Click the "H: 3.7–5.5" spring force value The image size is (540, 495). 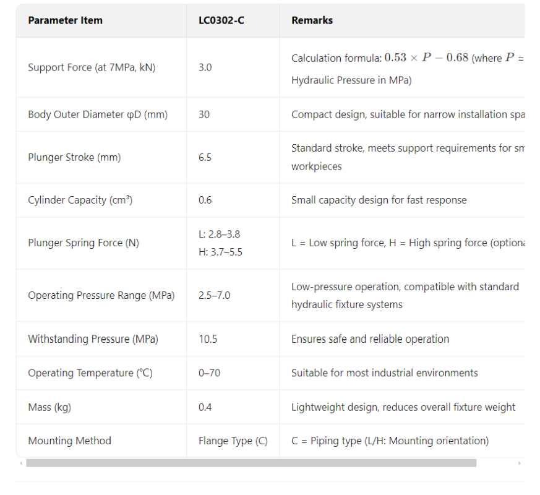(220, 252)
